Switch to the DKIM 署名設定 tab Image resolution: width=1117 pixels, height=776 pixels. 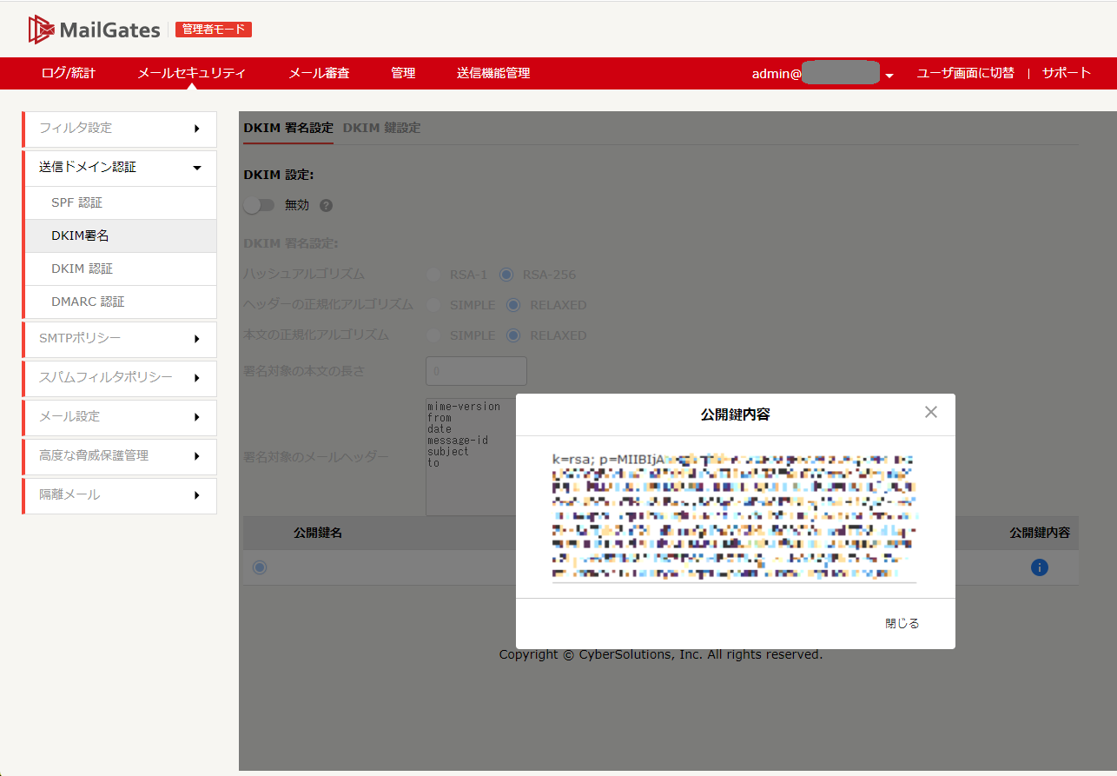[288, 128]
